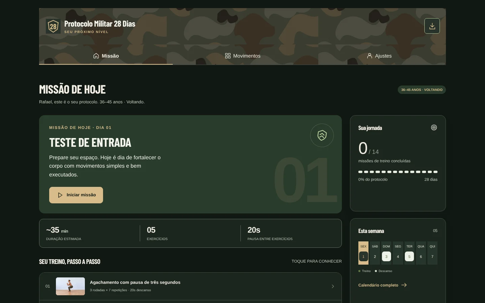Choose QUA day 6 in weekly calendar
Viewport: 485px width, 303px height.
tap(421, 253)
